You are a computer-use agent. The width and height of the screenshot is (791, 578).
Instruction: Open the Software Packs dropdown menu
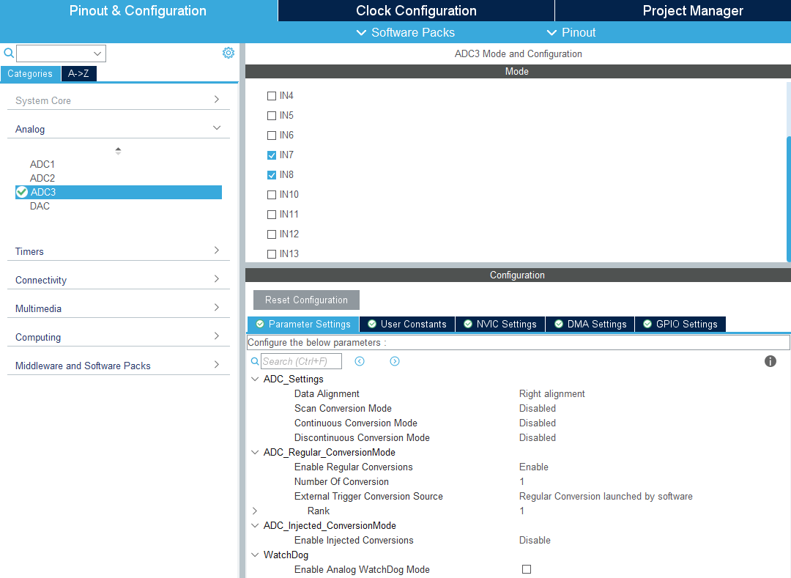point(406,32)
